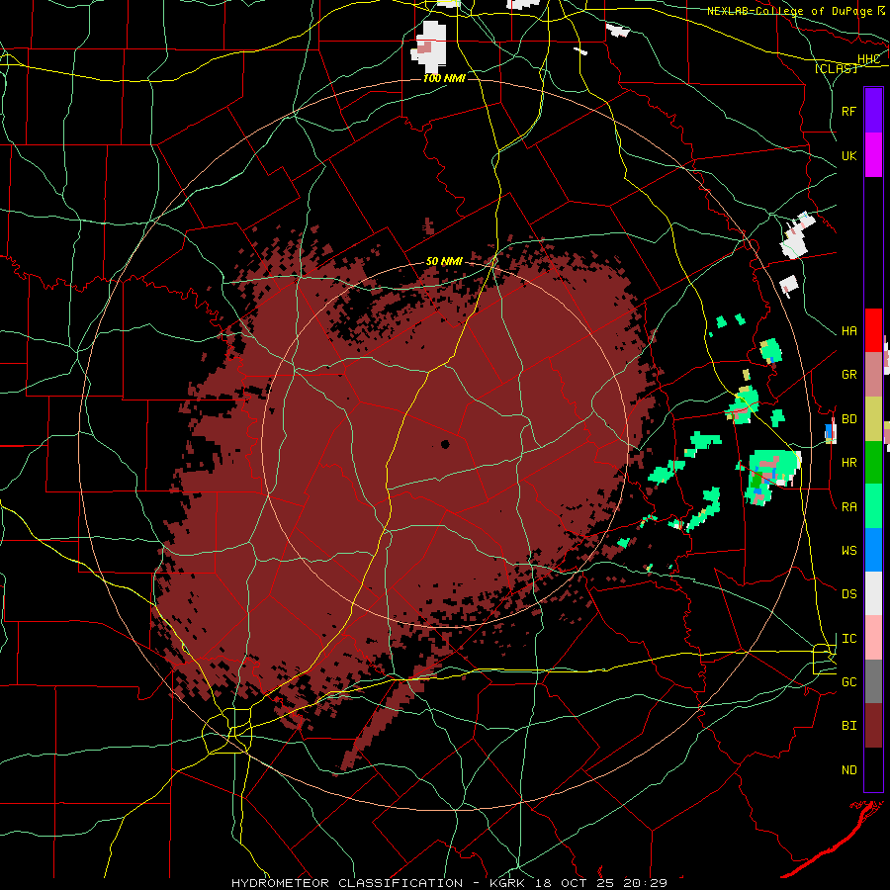890x890 pixels.
Task: Click the DS white legend swatch
Action: tap(873, 593)
